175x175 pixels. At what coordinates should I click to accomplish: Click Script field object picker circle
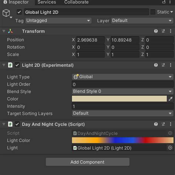[170, 133]
